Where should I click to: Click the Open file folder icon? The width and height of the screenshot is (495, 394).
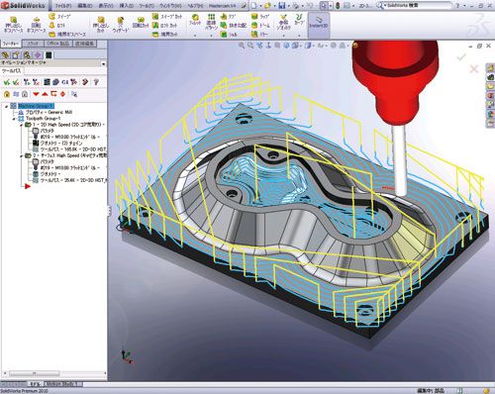[x=267, y=6]
